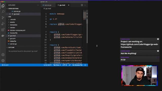Screen dimensions: 162x91
Task: Click the 'Hi Sir' chat message
Action: click(123, 60)
